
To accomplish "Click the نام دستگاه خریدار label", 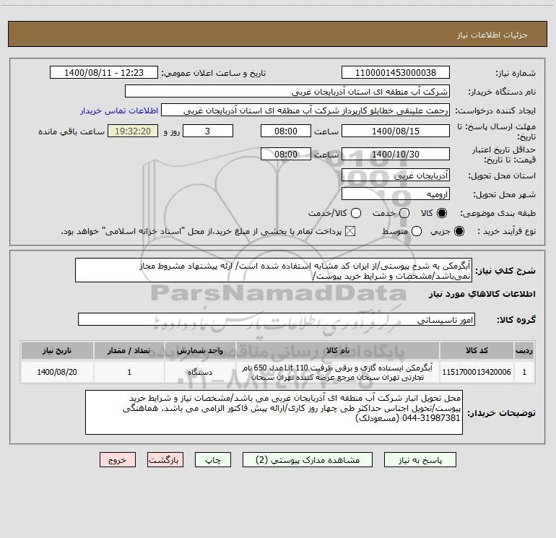I will point(502,92).
